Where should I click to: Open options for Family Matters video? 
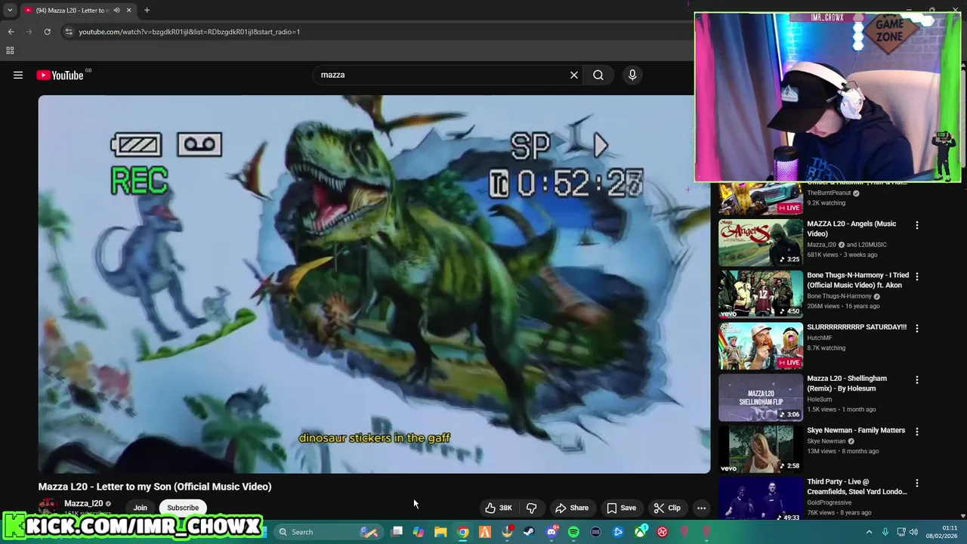click(917, 431)
